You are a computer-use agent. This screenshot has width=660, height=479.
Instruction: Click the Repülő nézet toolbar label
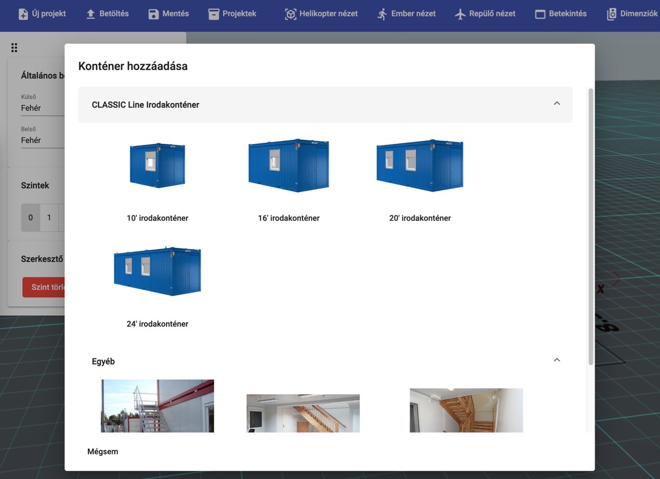coord(492,14)
